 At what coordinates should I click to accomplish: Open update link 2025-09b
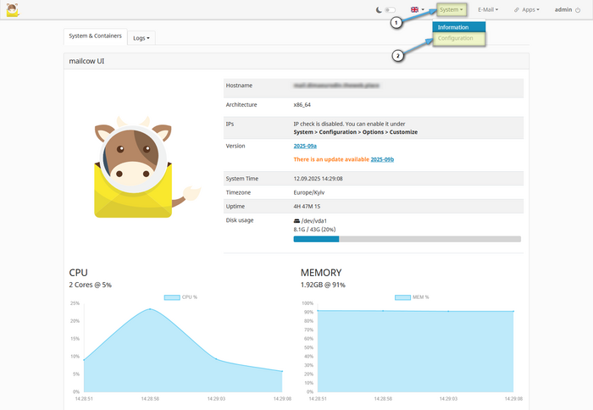click(x=382, y=159)
